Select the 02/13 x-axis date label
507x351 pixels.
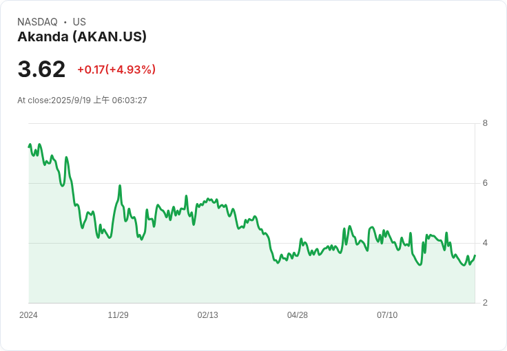click(207, 315)
